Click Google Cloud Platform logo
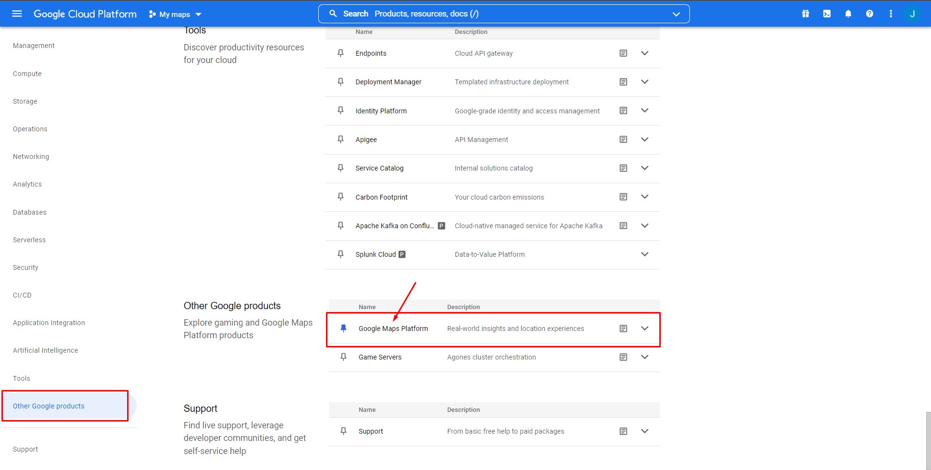Image resolution: width=931 pixels, height=470 pixels. point(85,14)
